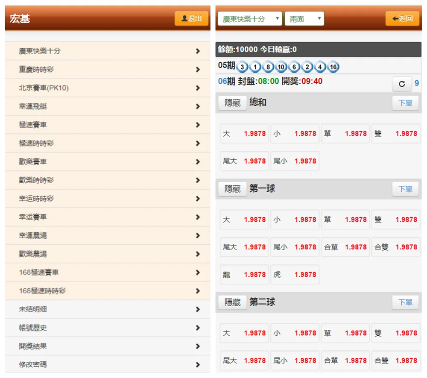Click the chevron beside 北京賽車(PK10)
427x378 pixels.
(x=198, y=88)
